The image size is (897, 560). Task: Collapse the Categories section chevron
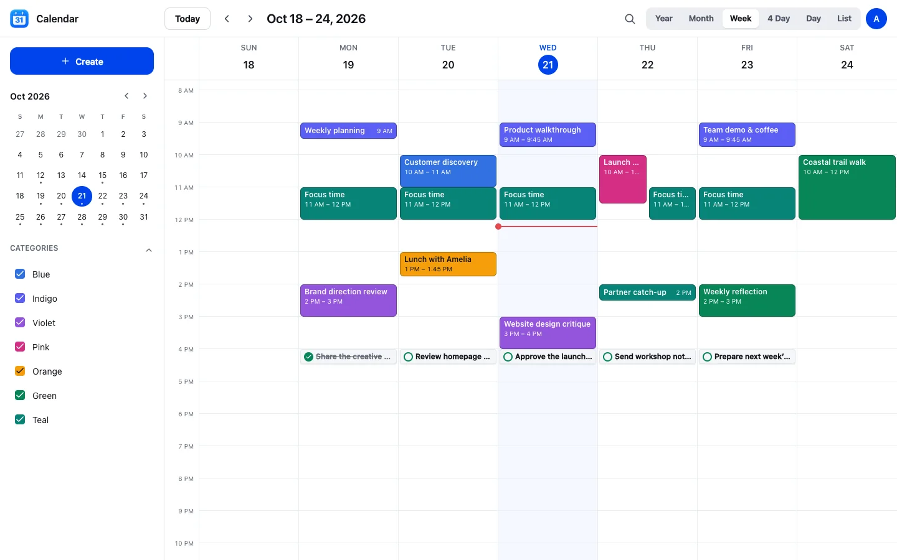[x=148, y=250]
